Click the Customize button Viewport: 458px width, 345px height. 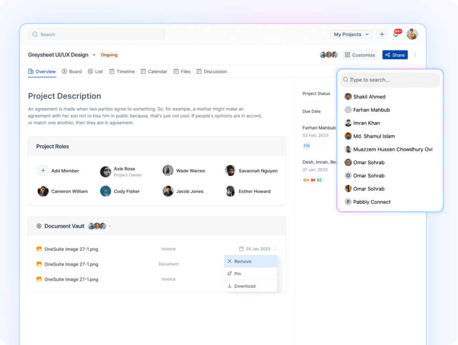point(360,55)
